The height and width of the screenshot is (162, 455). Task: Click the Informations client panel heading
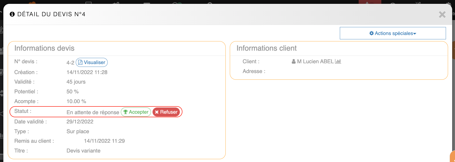coord(266,48)
